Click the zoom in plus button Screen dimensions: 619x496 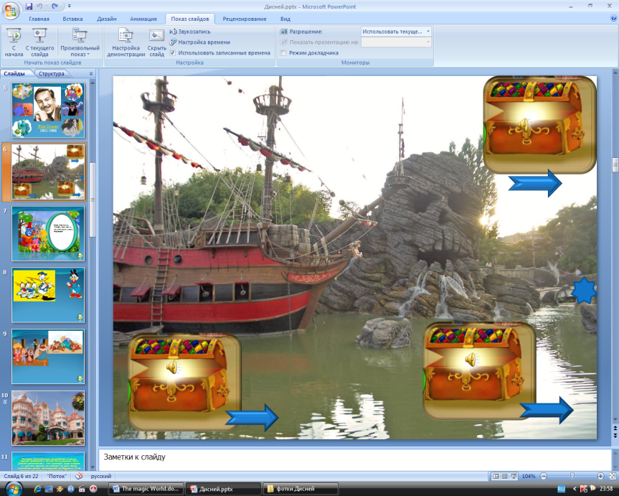(600, 476)
